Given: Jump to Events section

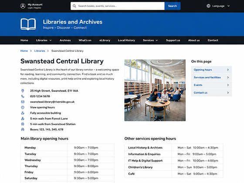Looking at the screenshot, I should (x=211, y=85).
